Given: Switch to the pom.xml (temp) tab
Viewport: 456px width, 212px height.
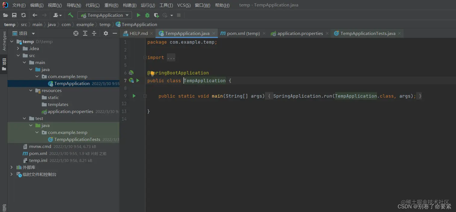Looking at the screenshot, I should pos(243,33).
